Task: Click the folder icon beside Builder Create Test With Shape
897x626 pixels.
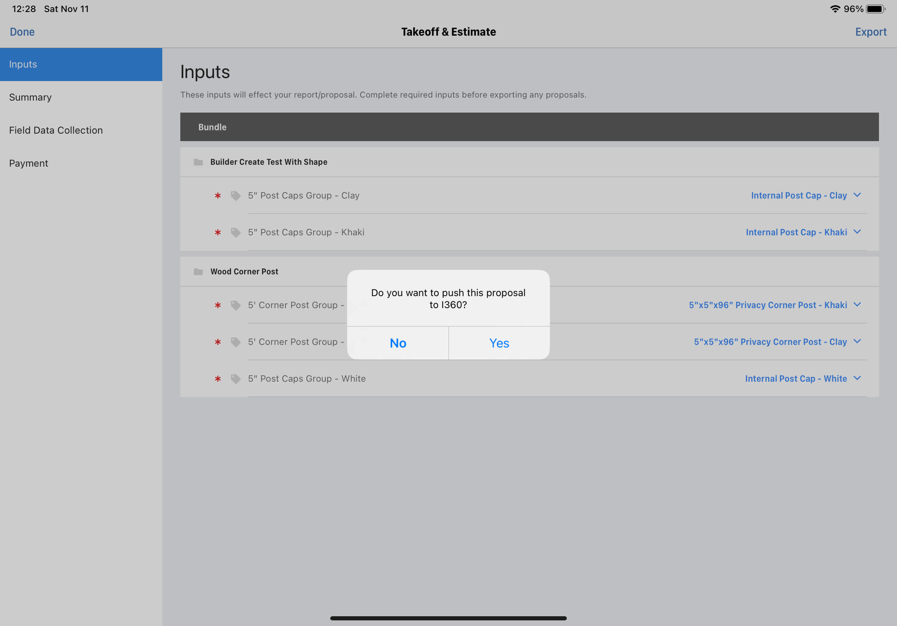Action: click(198, 162)
